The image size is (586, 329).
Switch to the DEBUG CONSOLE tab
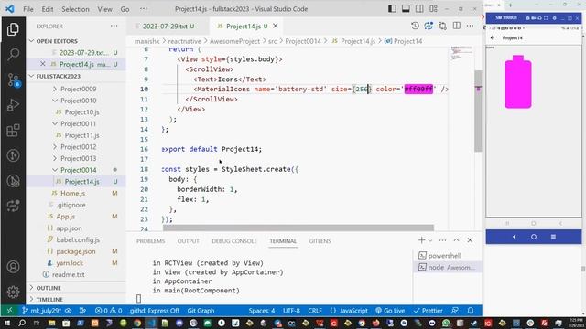click(234, 241)
